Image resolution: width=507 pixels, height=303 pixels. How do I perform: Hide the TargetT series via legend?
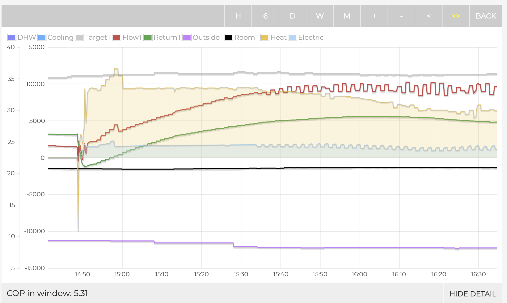point(79,37)
